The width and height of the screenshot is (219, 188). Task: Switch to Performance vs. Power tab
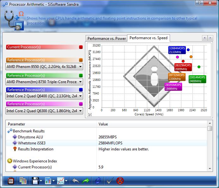tap(106, 39)
